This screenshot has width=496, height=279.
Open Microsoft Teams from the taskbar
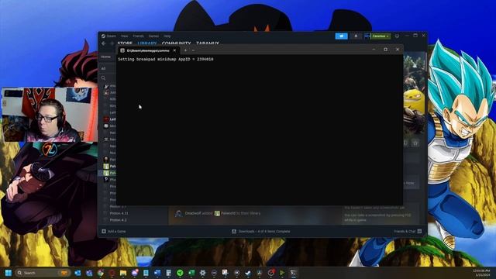point(89,273)
